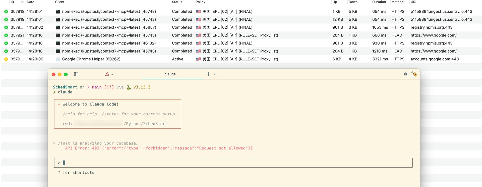Click the API Error 403 message line
Image resolution: width=482 pixels, height=187 pixels.
(159, 148)
